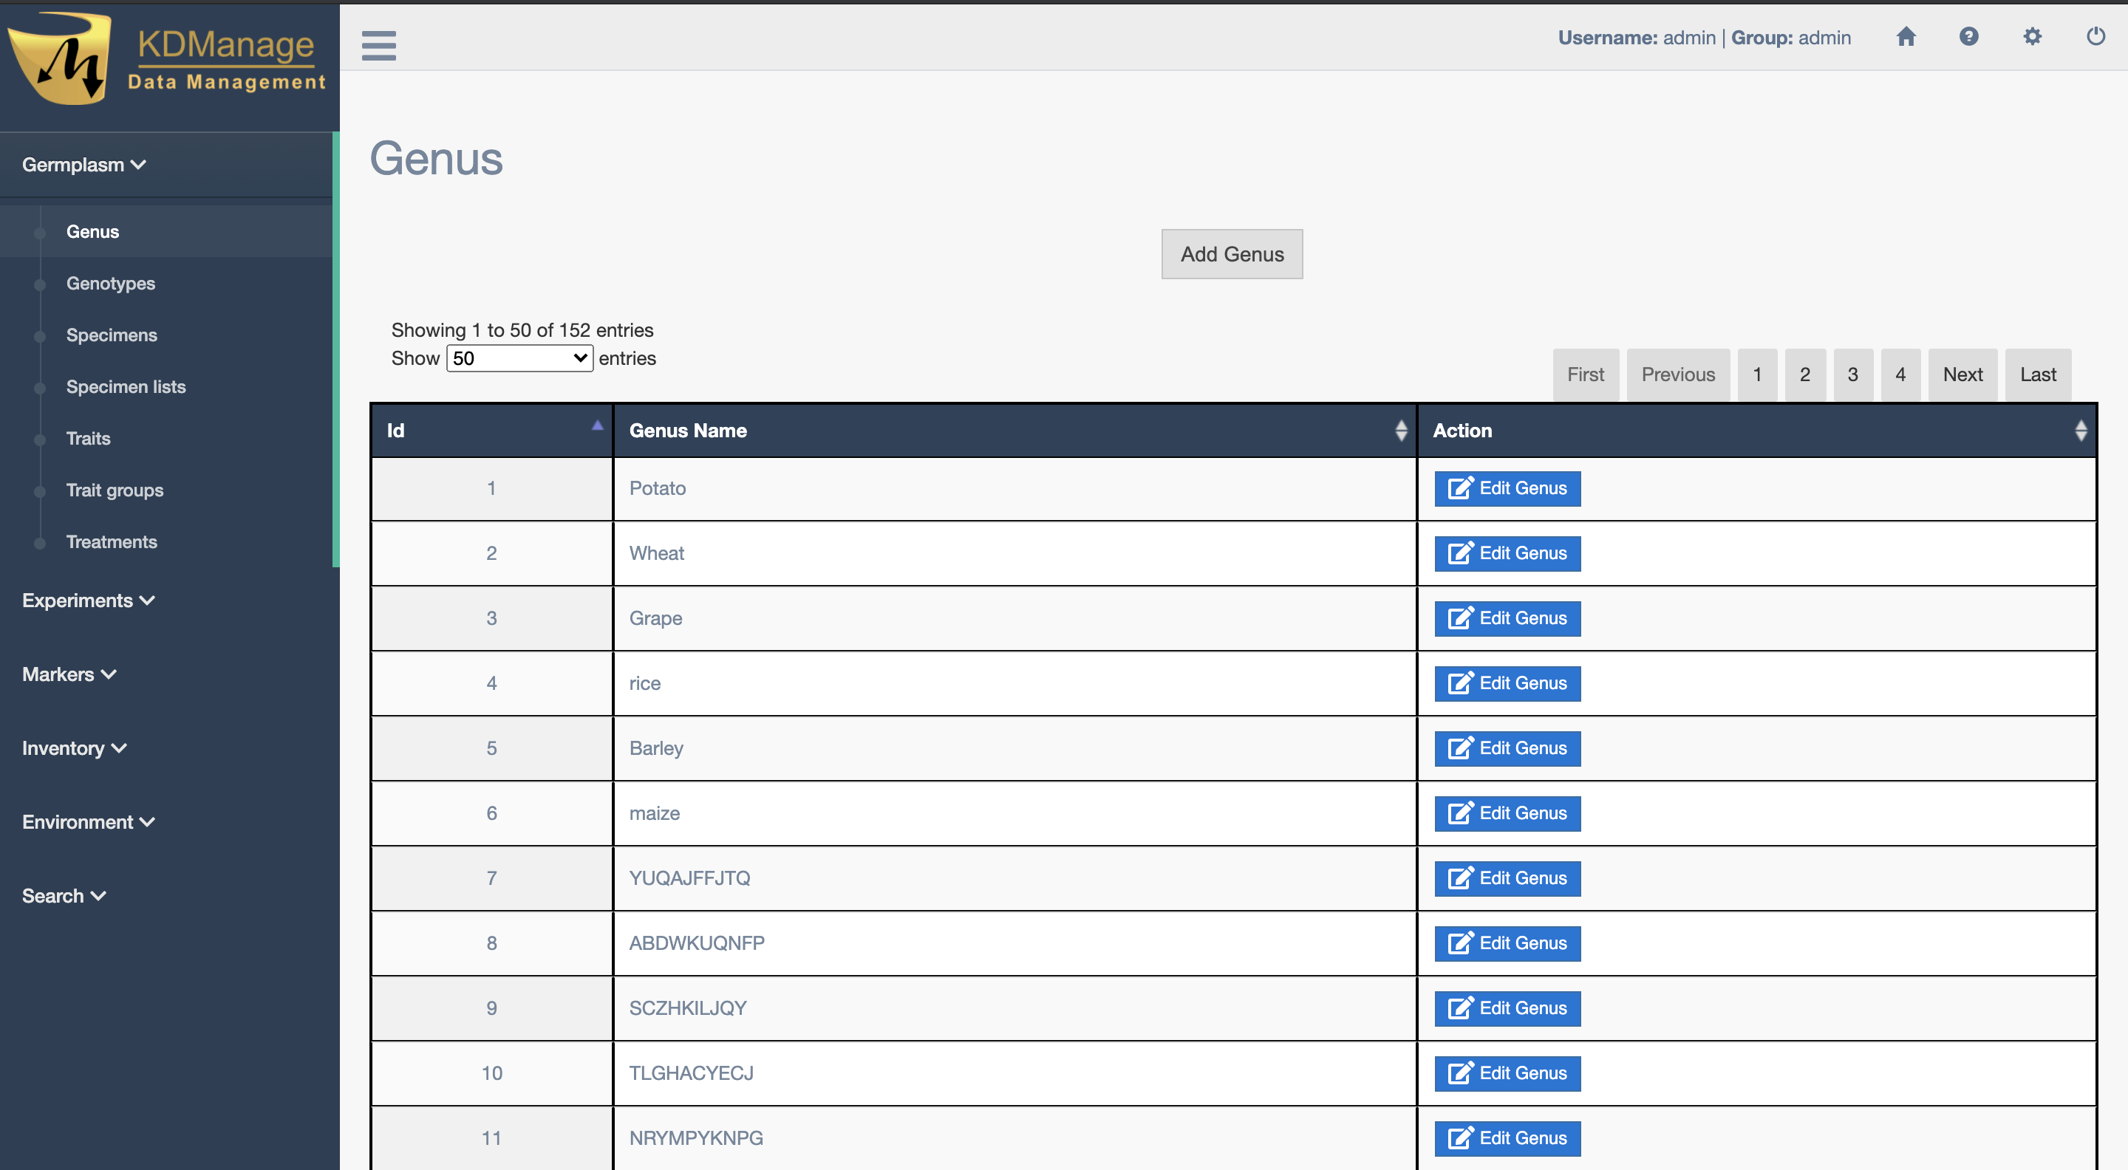Sort by Action column arrows
Image resolution: width=2128 pixels, height=1170 pixels.
coord(2080,430)
